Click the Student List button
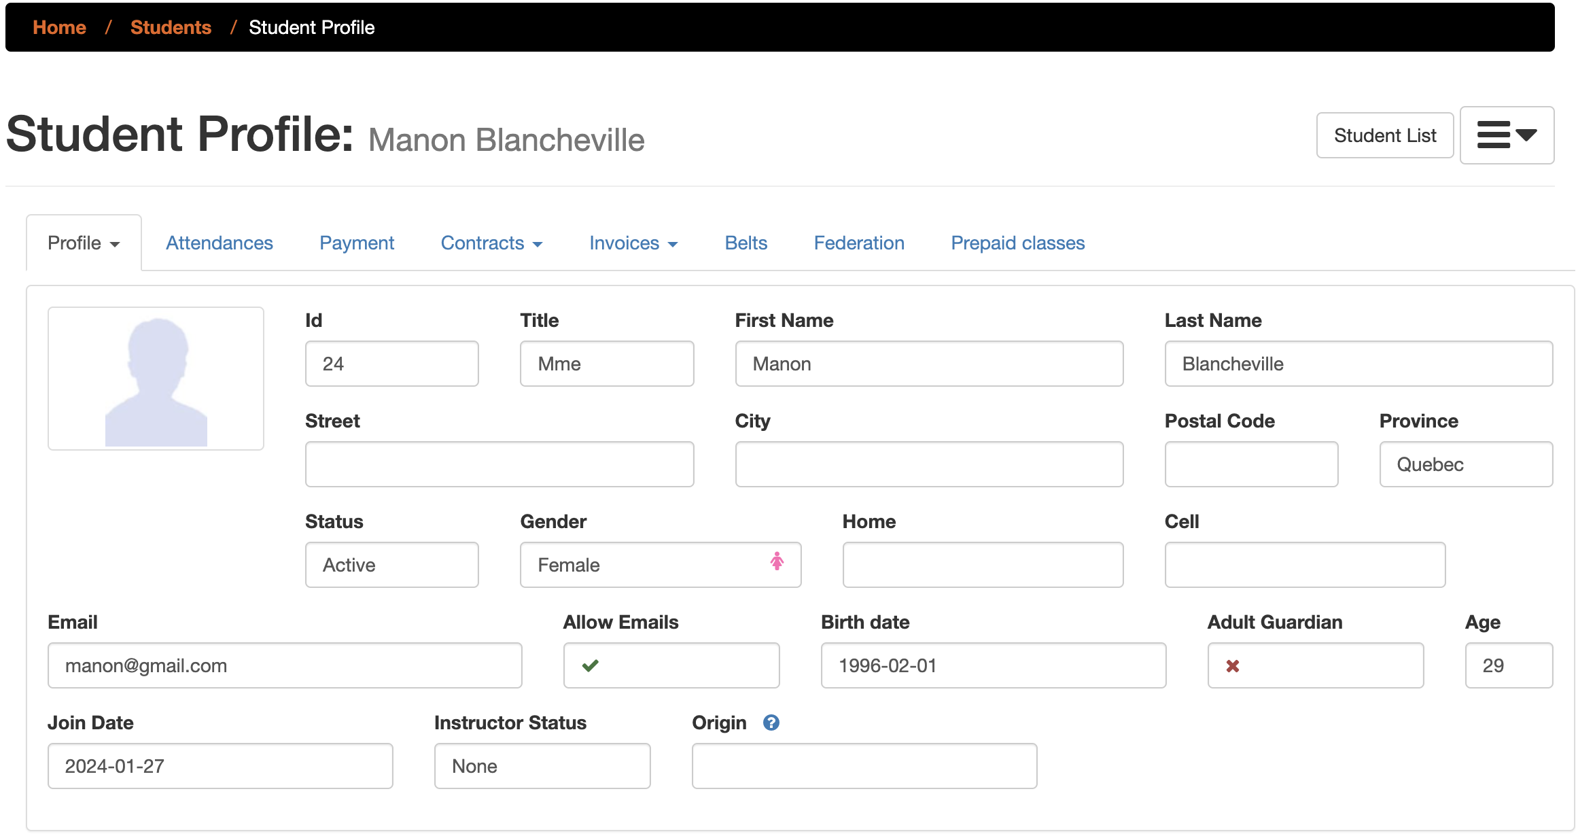 tap(1384, 135)
